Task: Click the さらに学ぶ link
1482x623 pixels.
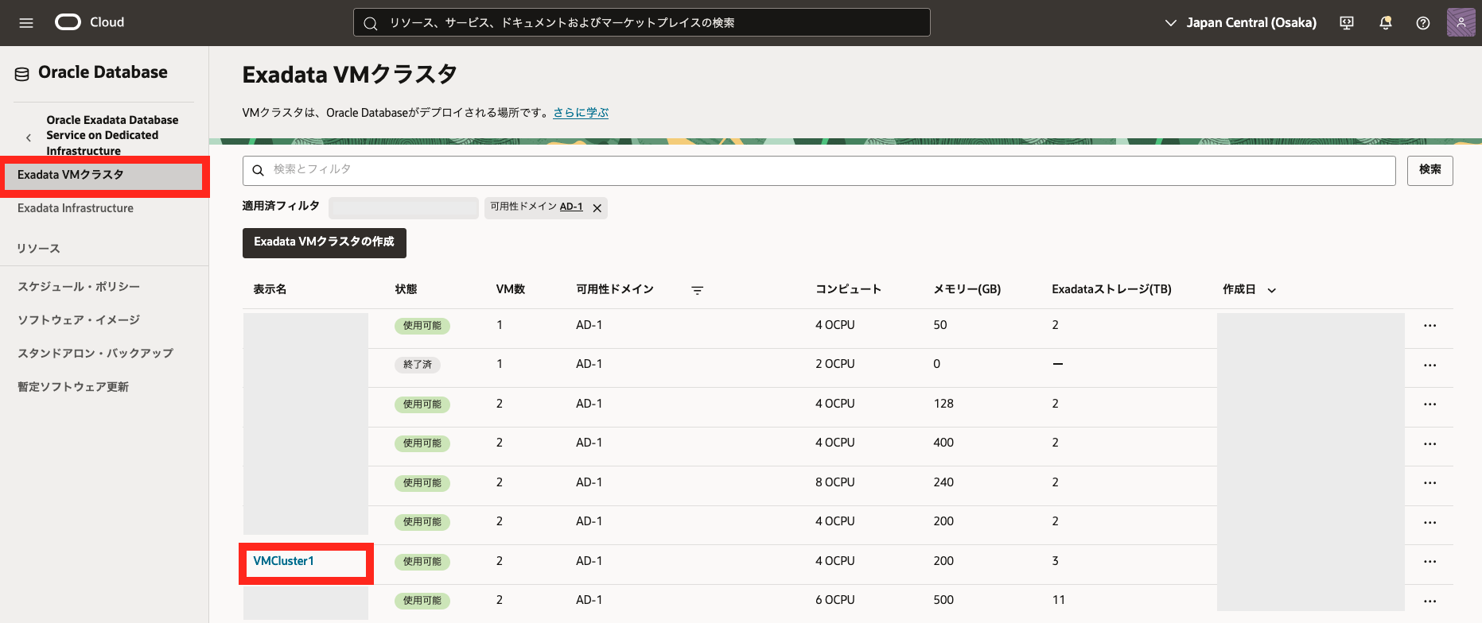Action: point(581,113)
